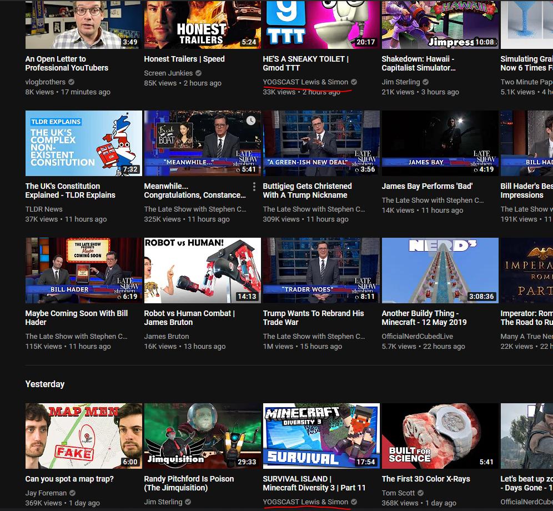Open the Map Men FAKE thumbnail
The width and height of the screenshot is (553, 511).
pyautogui.click(x=84, y=436)
